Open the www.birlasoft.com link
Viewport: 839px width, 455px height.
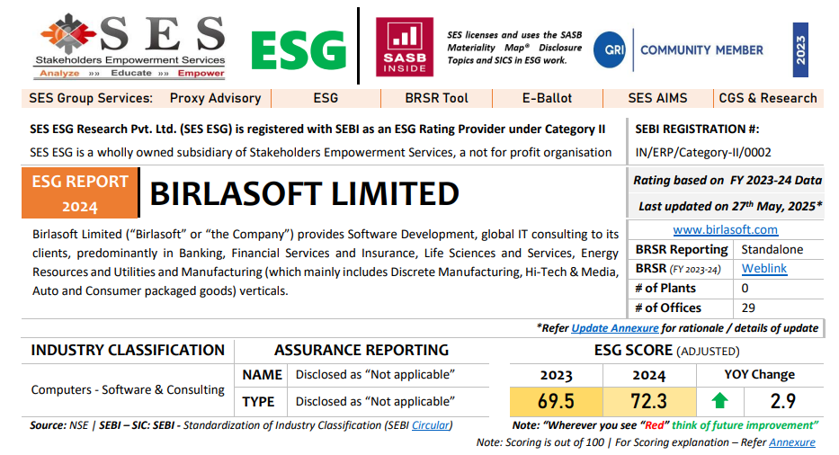725,229
